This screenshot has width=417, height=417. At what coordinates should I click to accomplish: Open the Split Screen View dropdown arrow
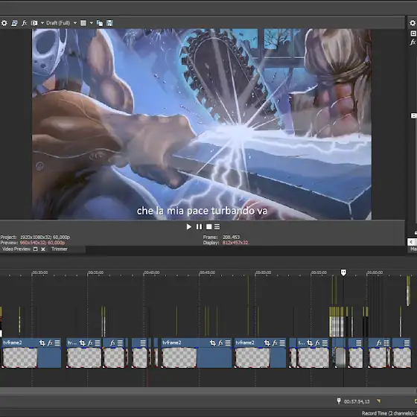(x=42, y=23)
